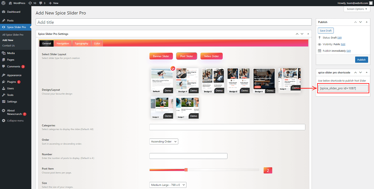Edit the Publish immediately schedule
This screenshot has width=374, height=189.
pos(349,51)
